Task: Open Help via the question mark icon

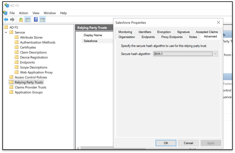Action: pos(35,19)
